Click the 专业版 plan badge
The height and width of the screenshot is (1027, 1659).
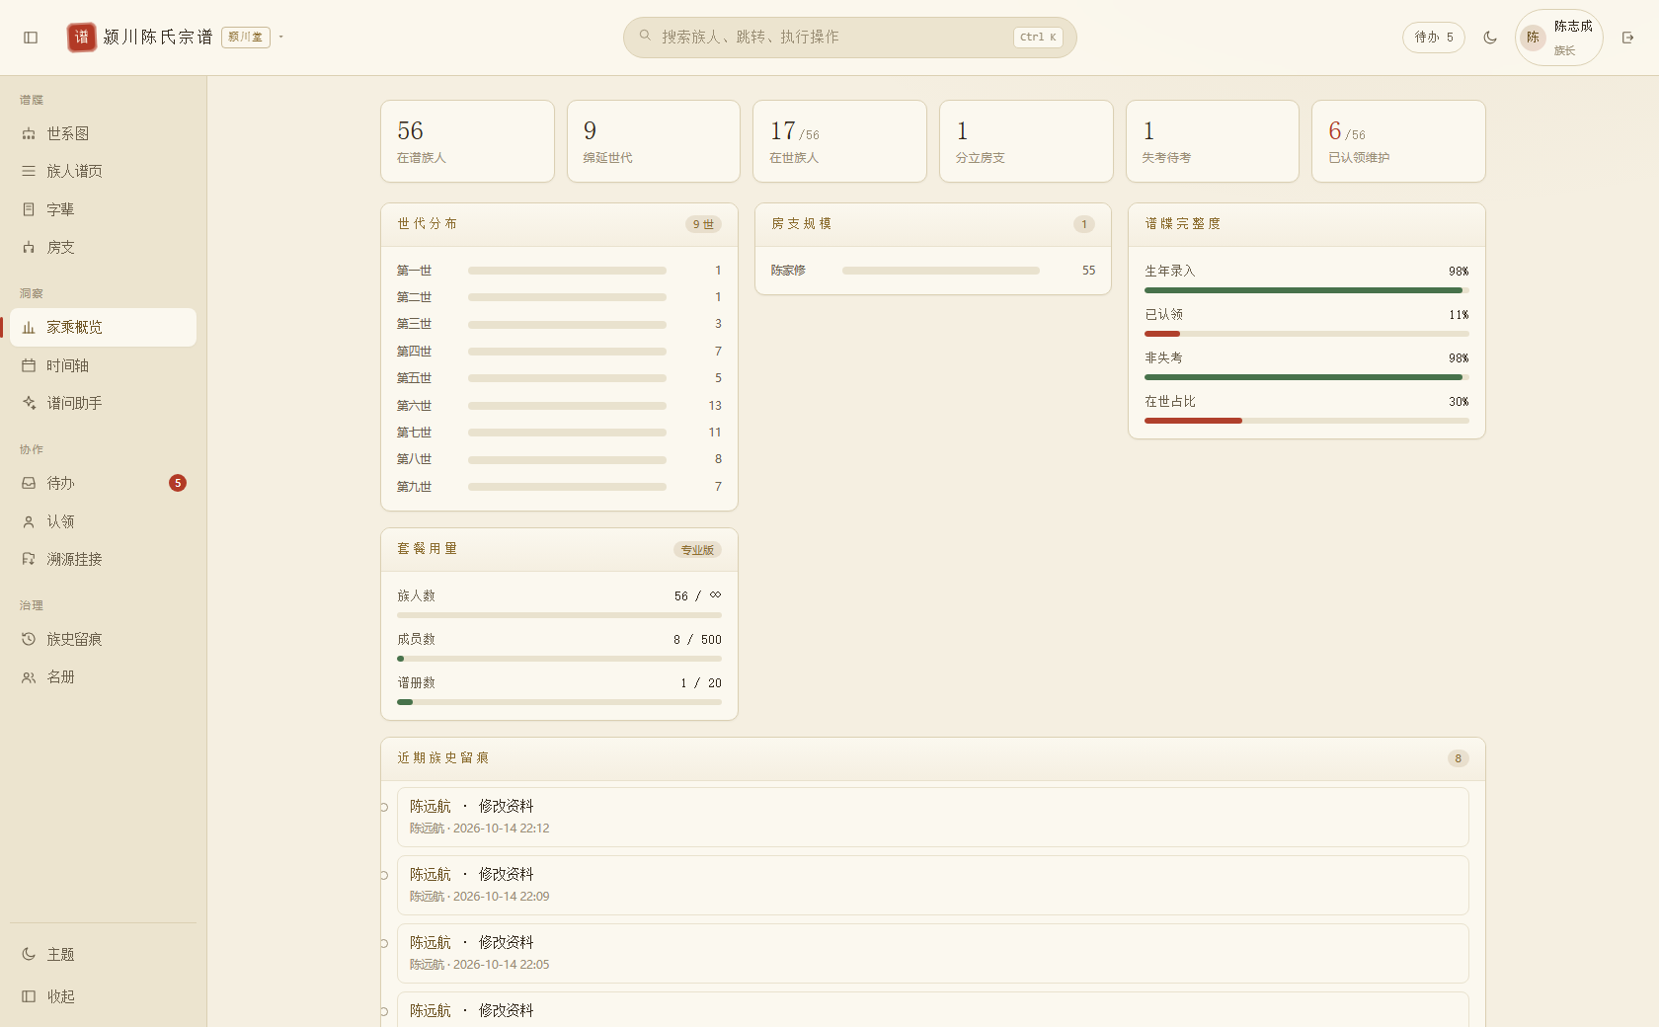tap(697, 550)
